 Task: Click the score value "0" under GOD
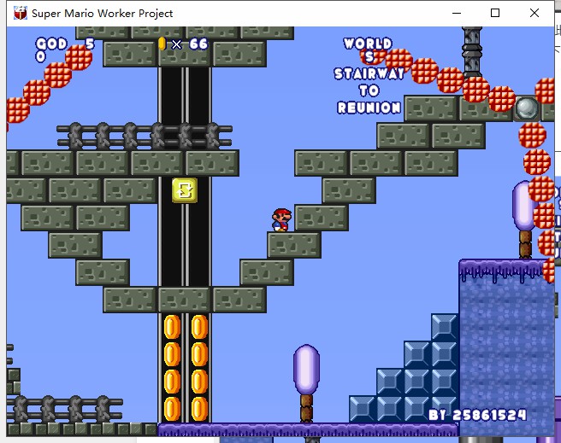[x=41, y=56]
